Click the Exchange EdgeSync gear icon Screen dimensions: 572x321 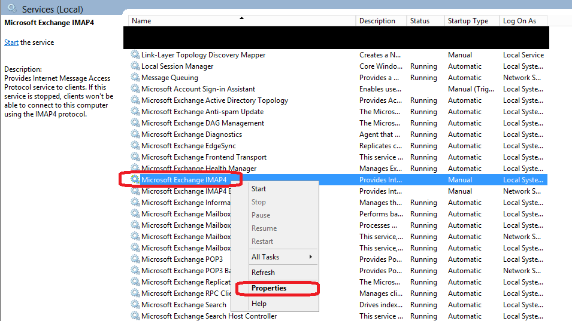click(x=135, y=145)
